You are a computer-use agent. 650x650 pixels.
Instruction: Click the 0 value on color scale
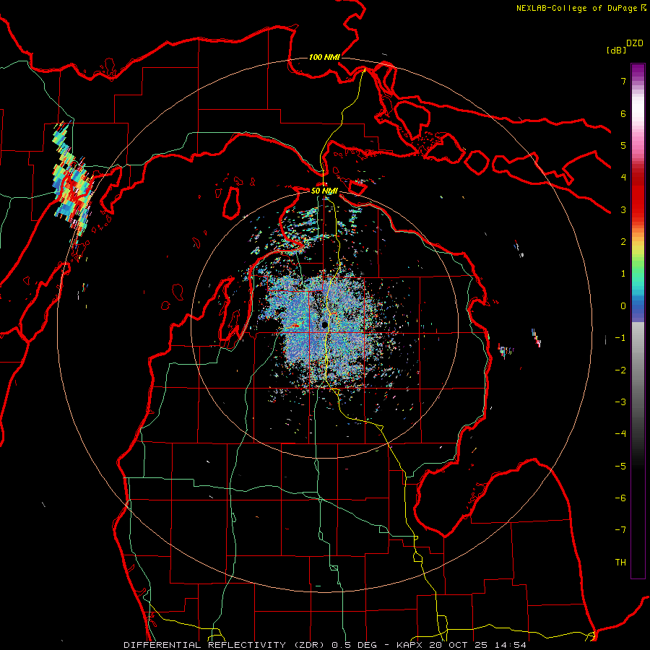tap(623, 306)
